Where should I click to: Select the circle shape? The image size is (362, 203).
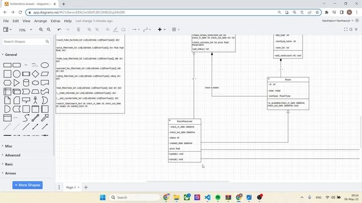(16, 74)
